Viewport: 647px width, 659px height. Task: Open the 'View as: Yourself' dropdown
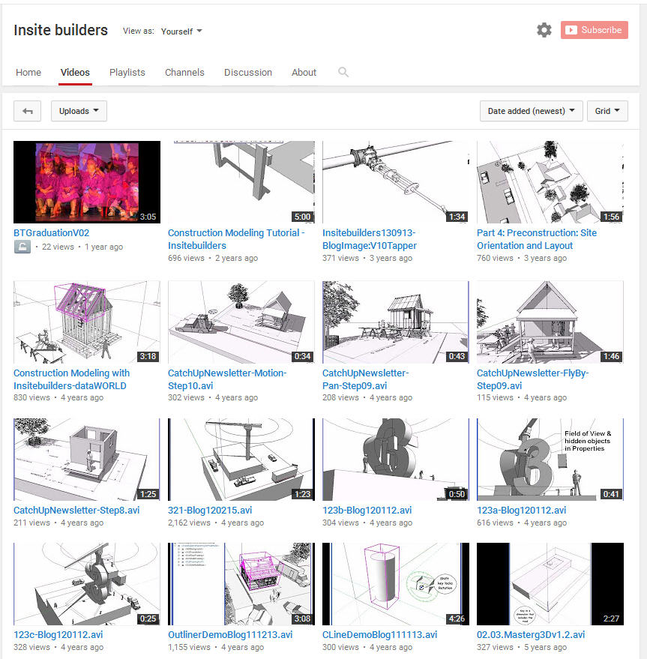[x=181, y=31]
